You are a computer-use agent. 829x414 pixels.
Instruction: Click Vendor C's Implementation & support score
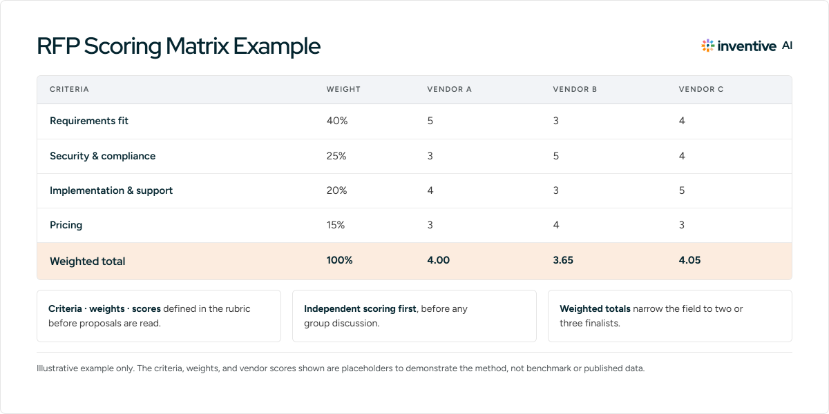(x=682, y=190)
